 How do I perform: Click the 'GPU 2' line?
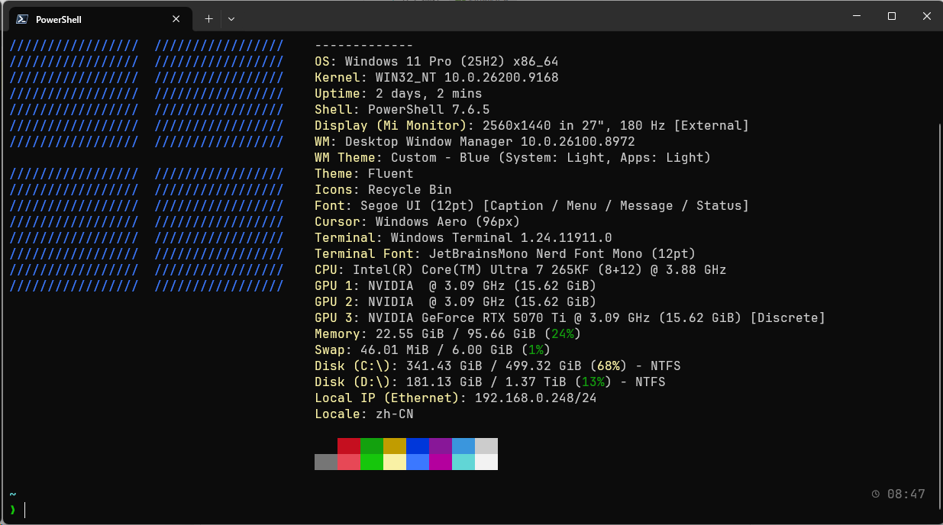click(456, 302)
